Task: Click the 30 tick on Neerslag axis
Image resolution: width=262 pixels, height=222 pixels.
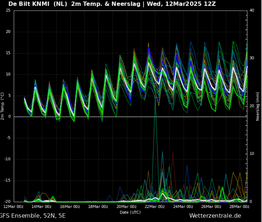Action: point(252,58)
